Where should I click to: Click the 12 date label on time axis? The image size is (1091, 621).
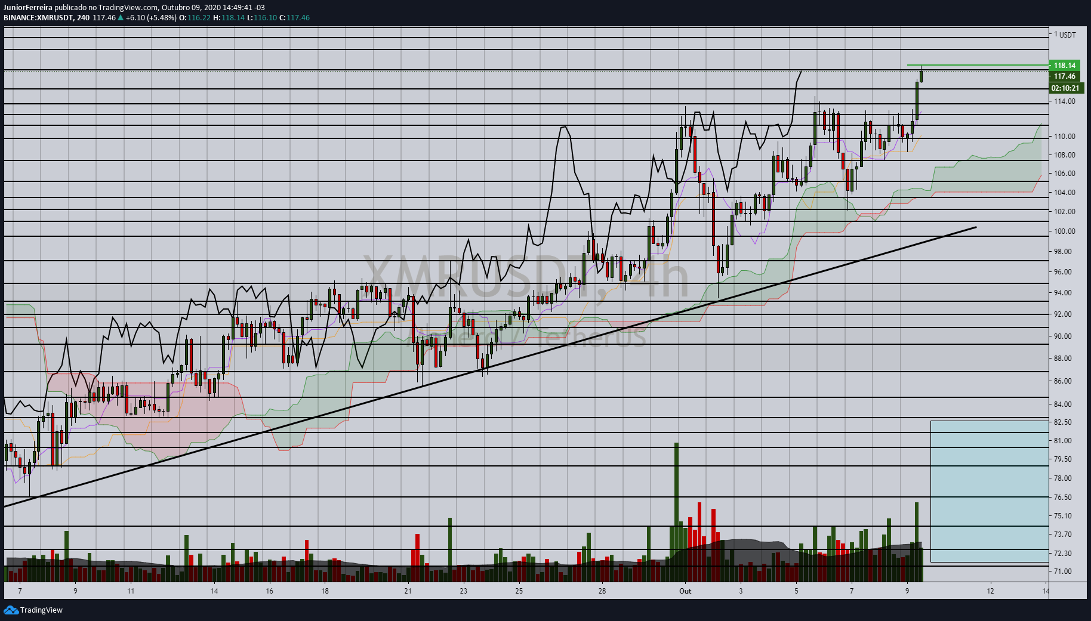991,591
